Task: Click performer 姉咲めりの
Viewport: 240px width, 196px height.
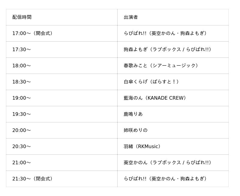Action: 136,130
